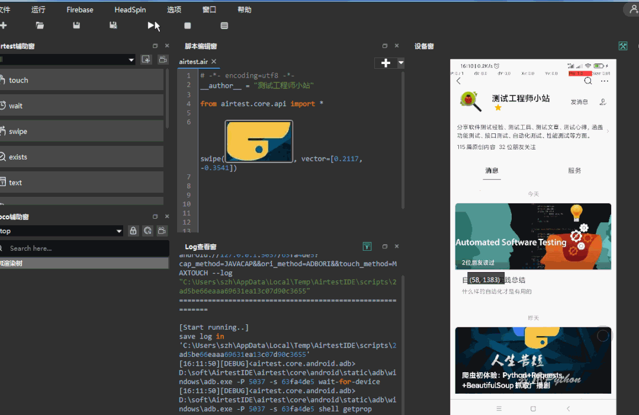Open the 窗口 menu
The height and width of the screenshot is (415, 639).
(209, 9)
